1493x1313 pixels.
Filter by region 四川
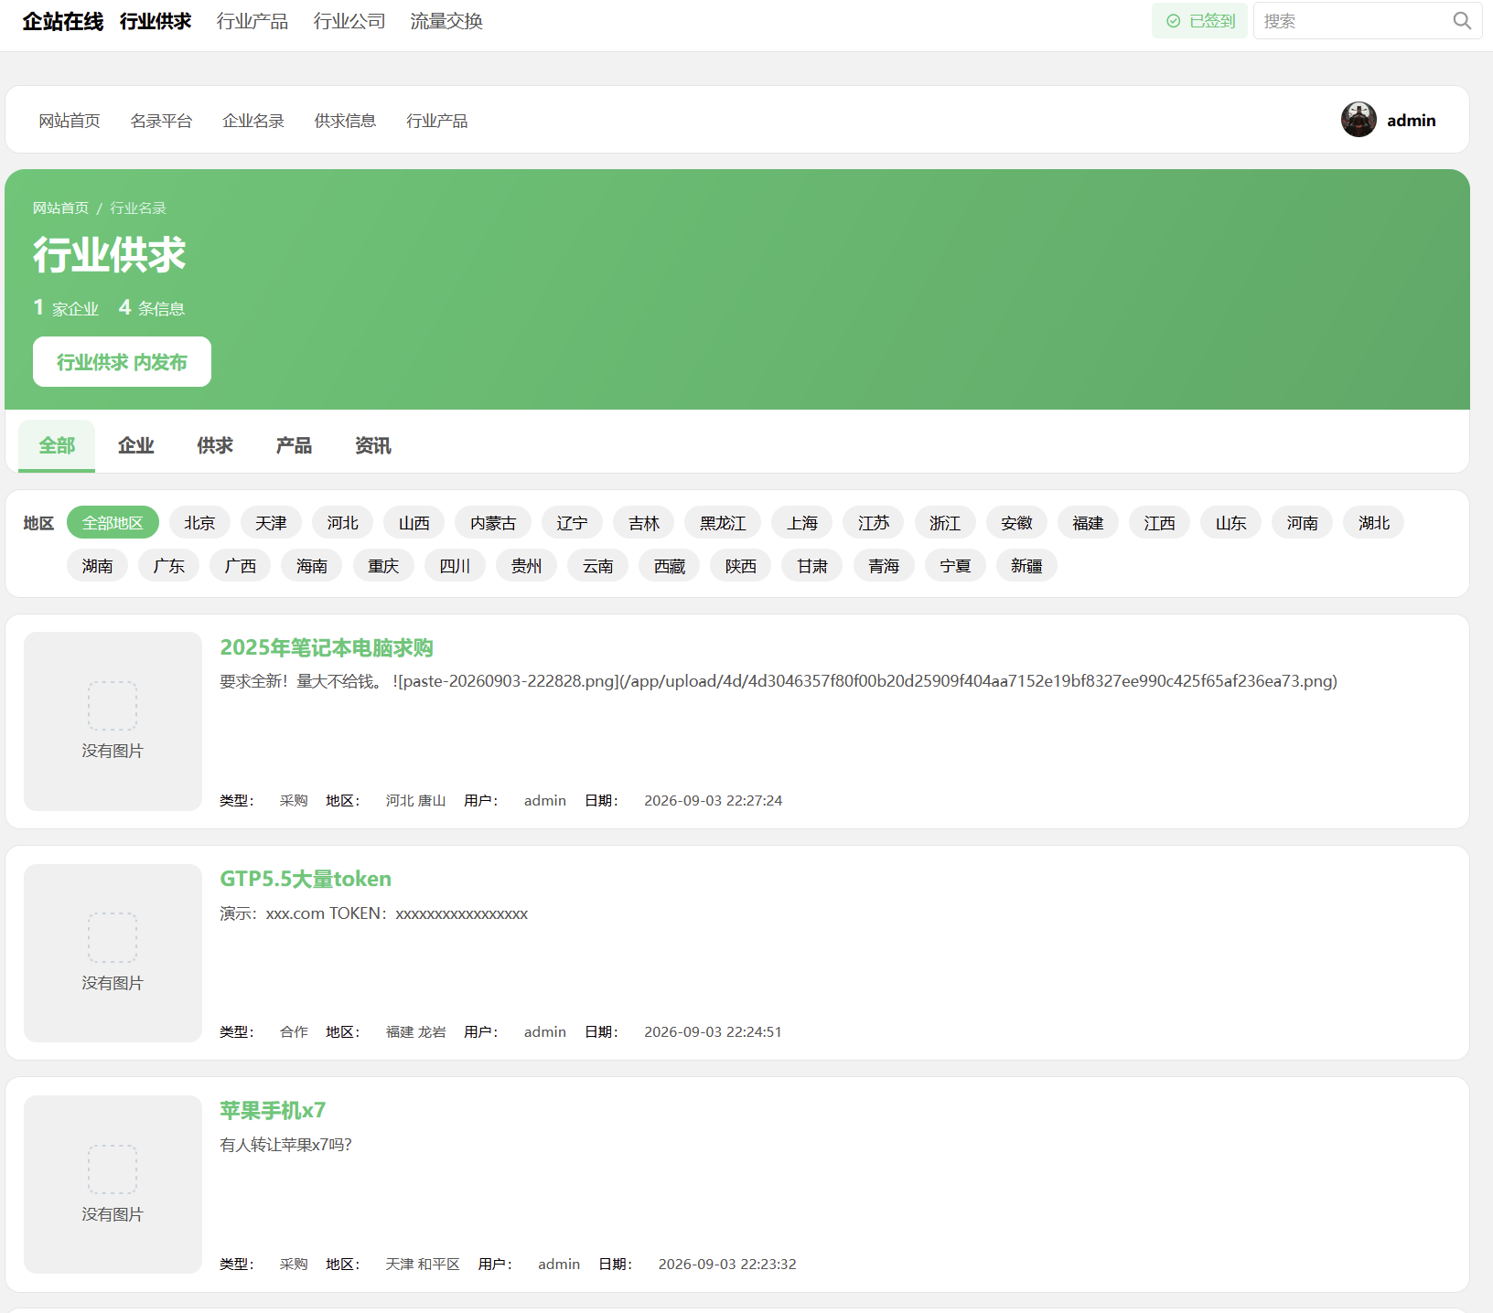point(455,566)
